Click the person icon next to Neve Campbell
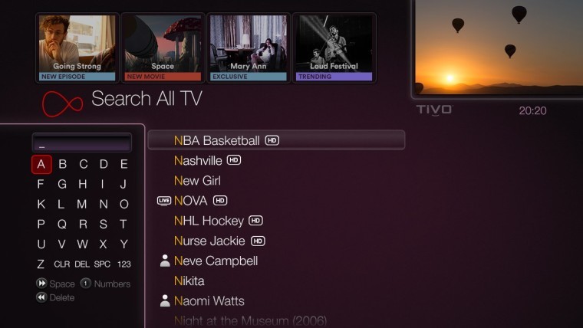 coord(165,261)
